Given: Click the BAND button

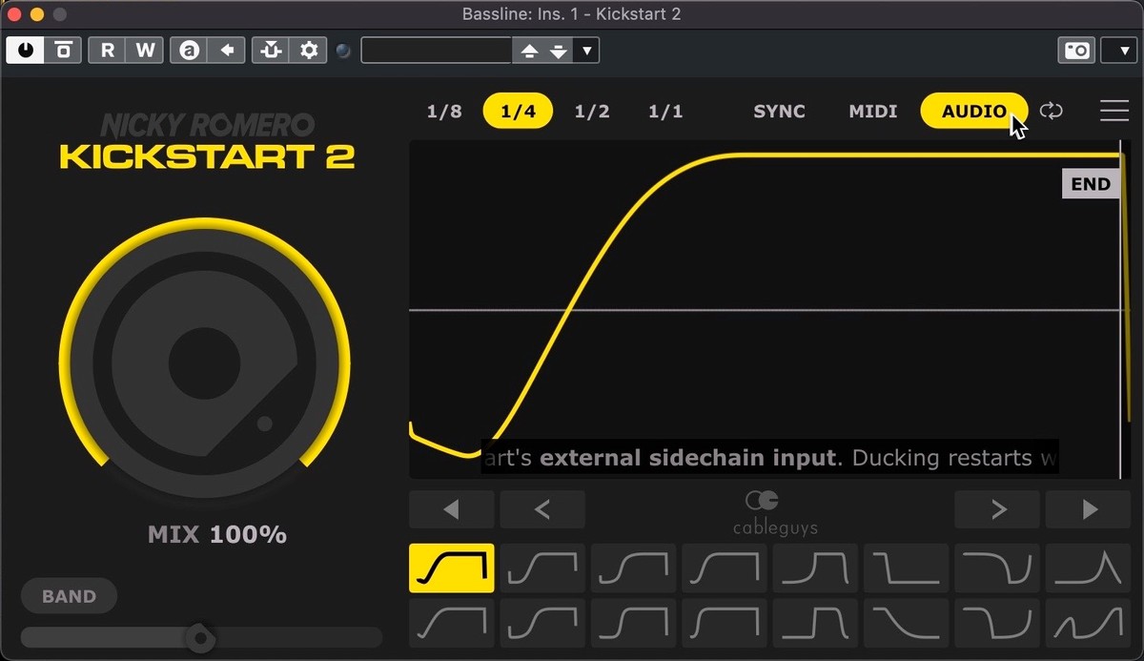Looking at the screenshot, I should (69, 597).
